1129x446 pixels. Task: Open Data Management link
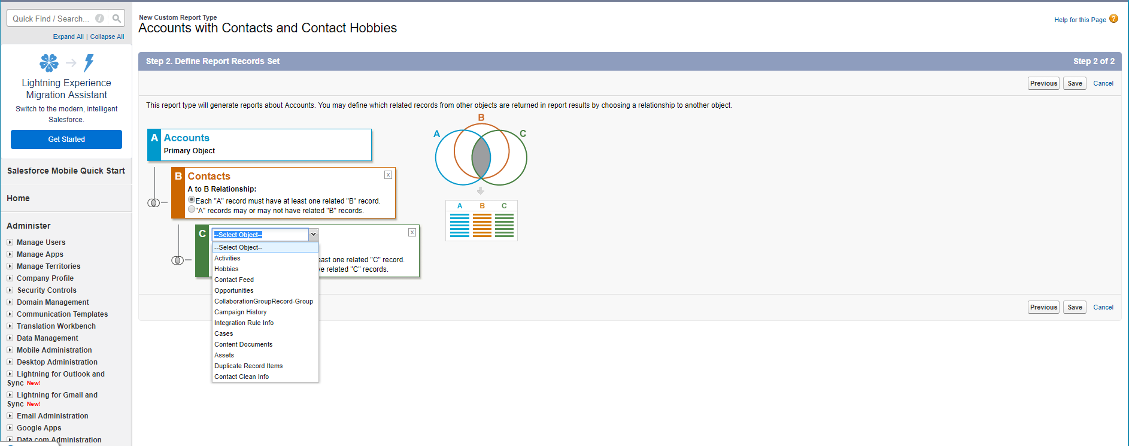click(x=47, y=338)
